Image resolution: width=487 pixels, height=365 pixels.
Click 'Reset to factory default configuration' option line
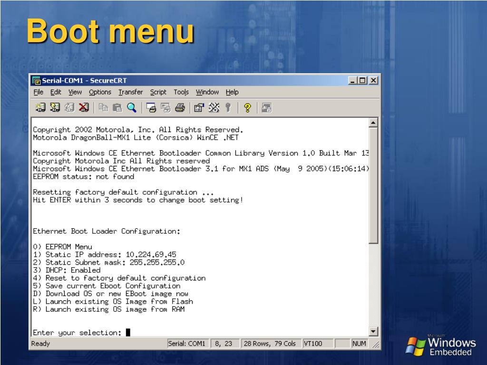[x=119, y=278]
